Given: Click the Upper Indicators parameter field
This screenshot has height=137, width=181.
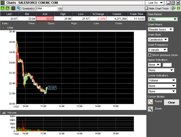Looking at the screenshot, I should [167, 65].
